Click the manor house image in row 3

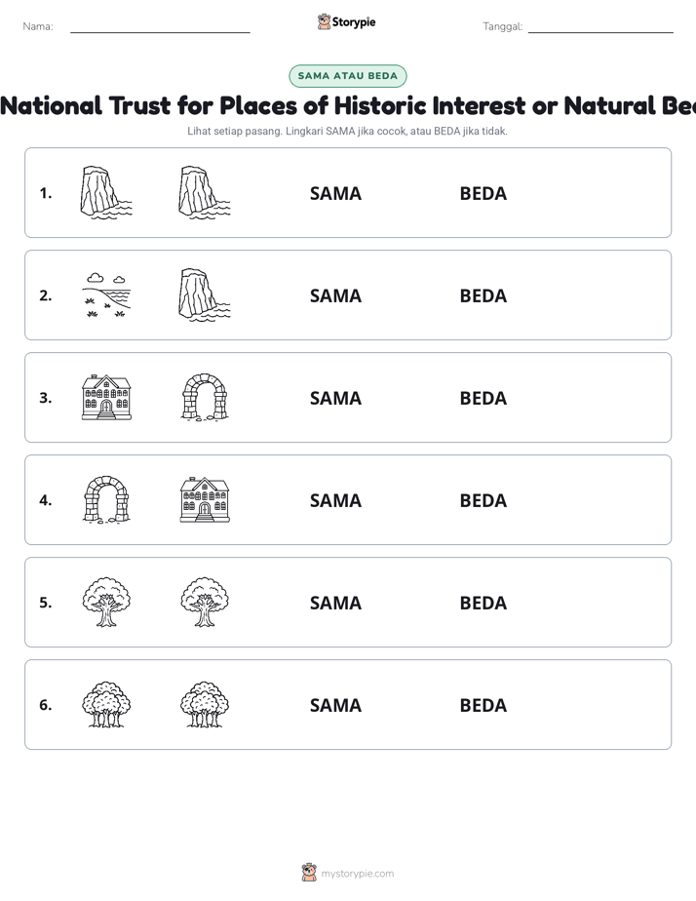106,398
